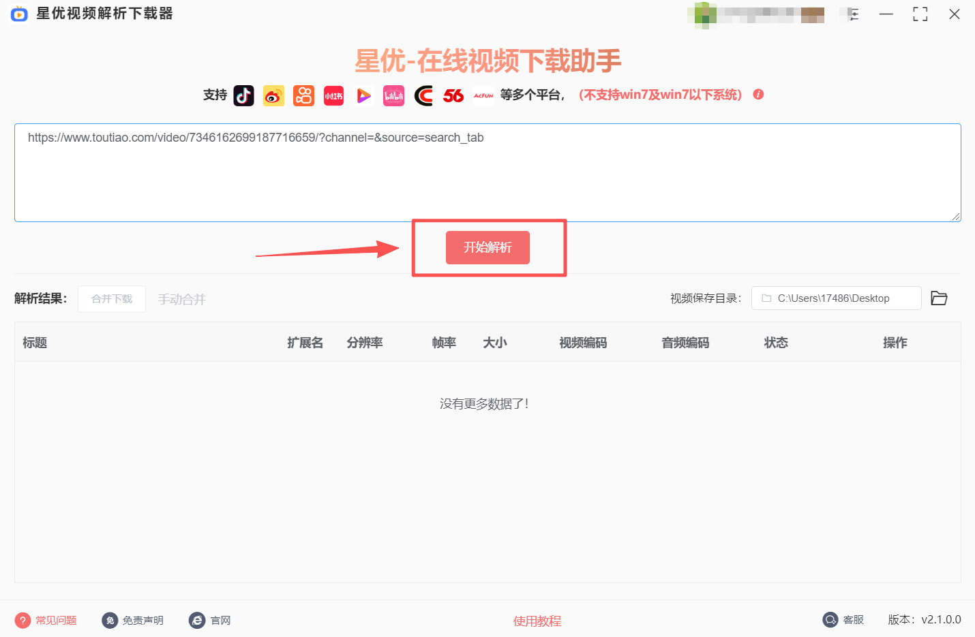
Task: Click the 客服 customer service chat icon
Action: 830,619
